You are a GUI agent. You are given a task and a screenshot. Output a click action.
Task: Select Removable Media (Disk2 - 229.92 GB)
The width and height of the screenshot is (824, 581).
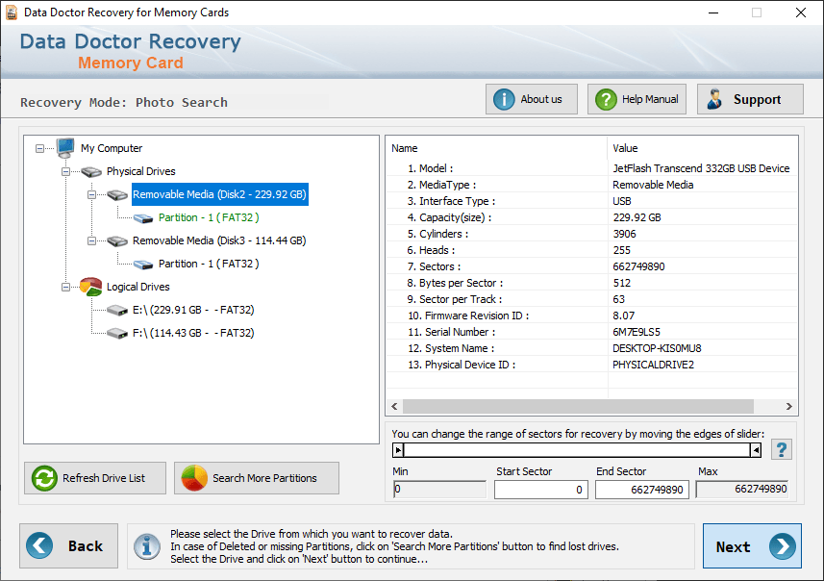pyautogui.click(x=219, y=194)
